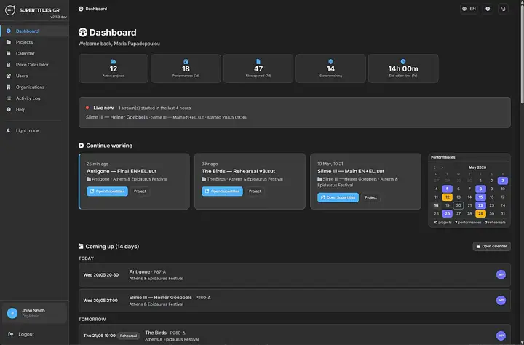Select May 26 in the mini calendar
This screenshot has width=524, height=345.
pyautogui.click(x=447, y=213)
